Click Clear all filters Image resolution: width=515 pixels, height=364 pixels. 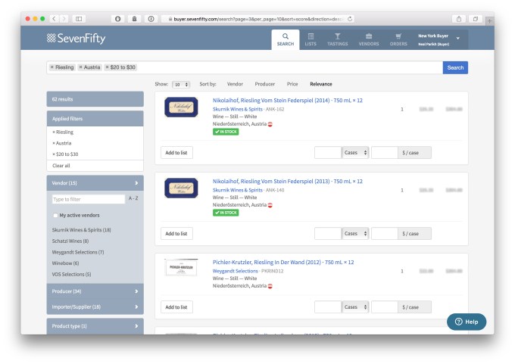pyautogui.click(x=61, y=166)
